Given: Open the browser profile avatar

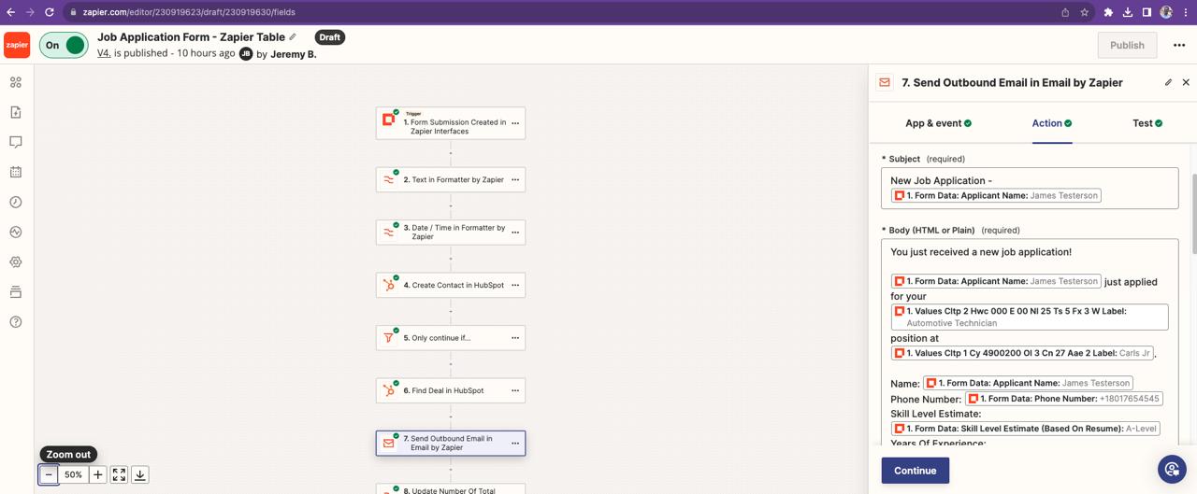Looking at the screenshot, I should pyautogui.click(x=1166, y=12).
